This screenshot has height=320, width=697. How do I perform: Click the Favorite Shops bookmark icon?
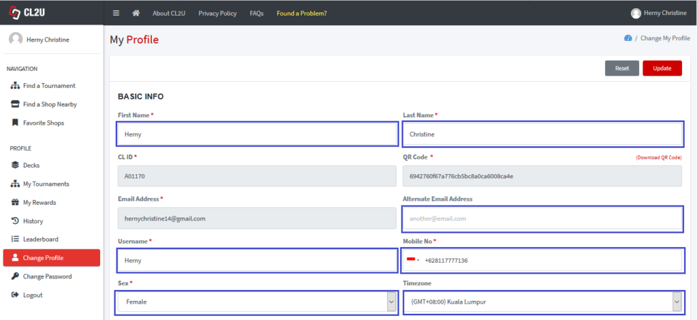[x=15, y=123]
